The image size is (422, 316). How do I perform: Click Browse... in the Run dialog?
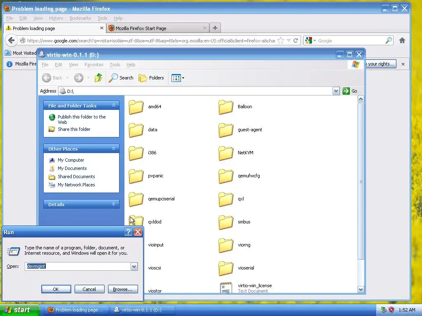tap(123, 289)
